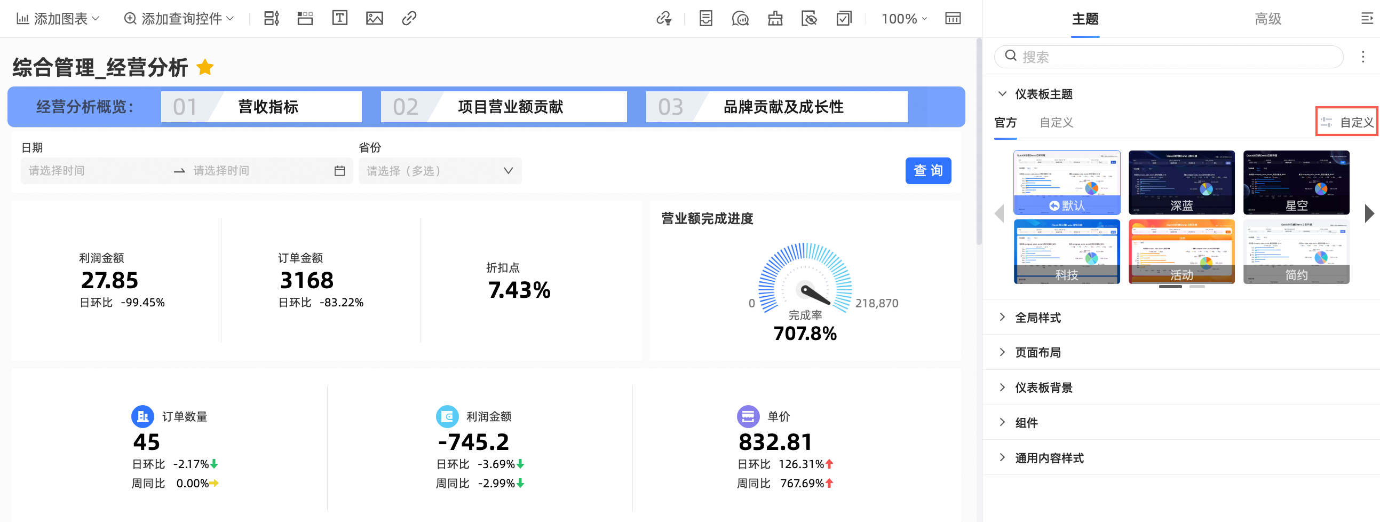Open the more options menu beside search
The height and width of the screenshot is (522, 1380).
(1363, 57)
